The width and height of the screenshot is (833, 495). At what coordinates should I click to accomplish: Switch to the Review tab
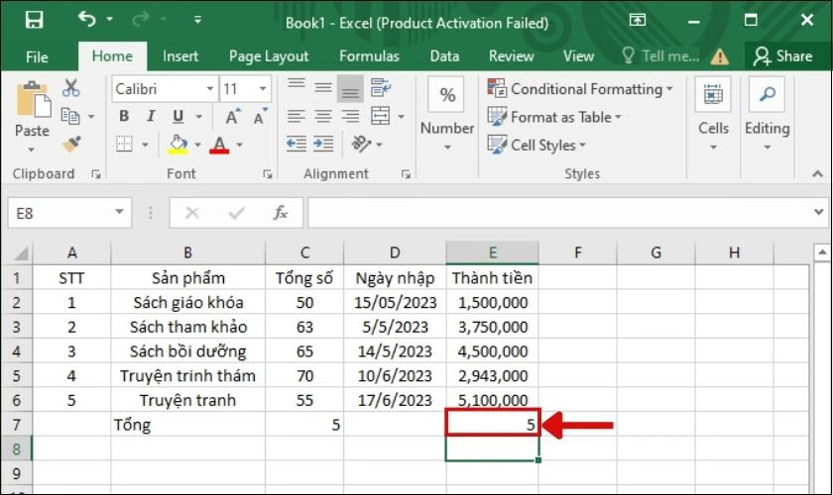(x=511, y=56)
